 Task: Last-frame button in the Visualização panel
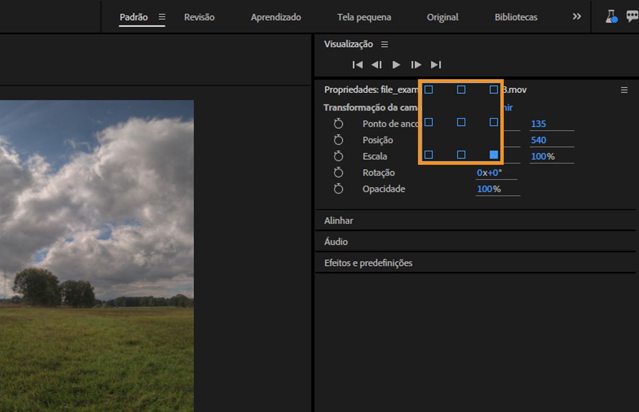[x=436, y=64]
